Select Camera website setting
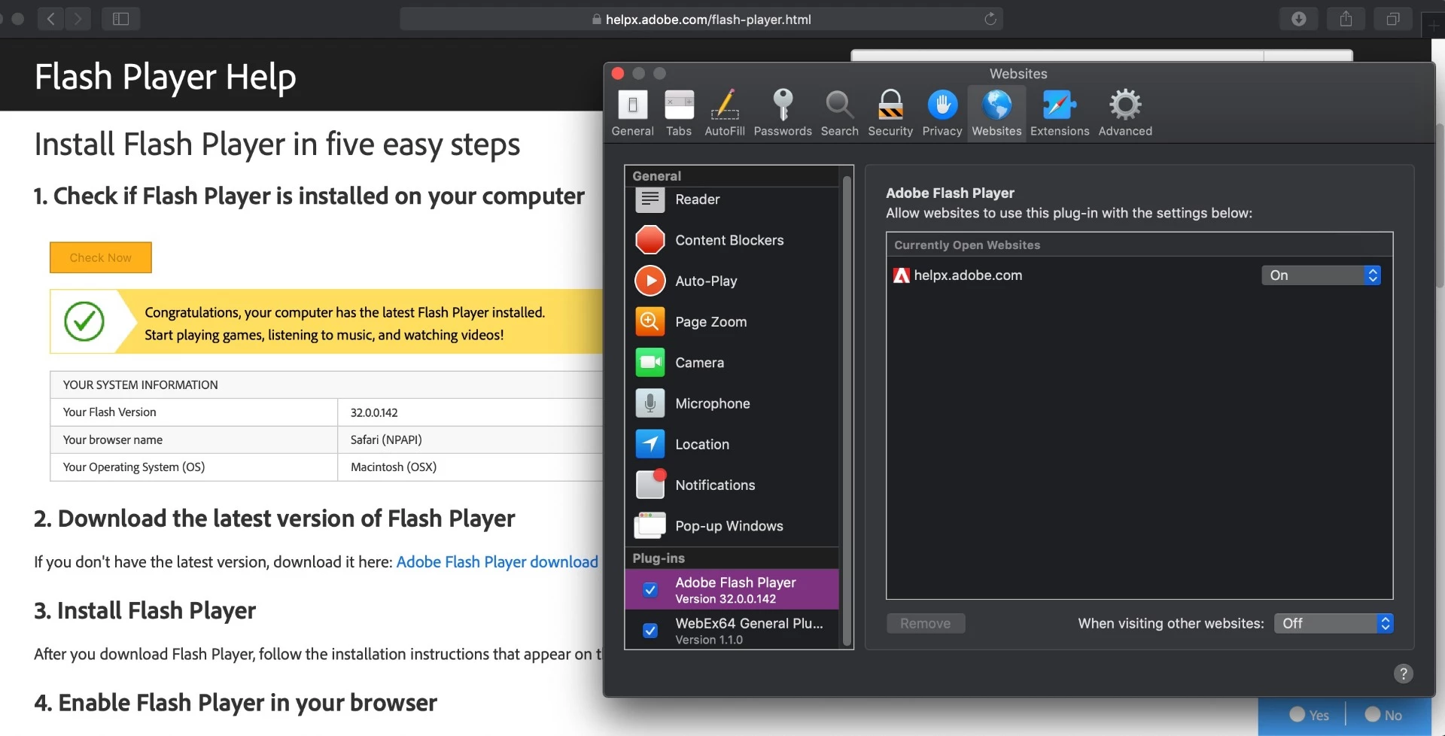 (x=732, y=363)
